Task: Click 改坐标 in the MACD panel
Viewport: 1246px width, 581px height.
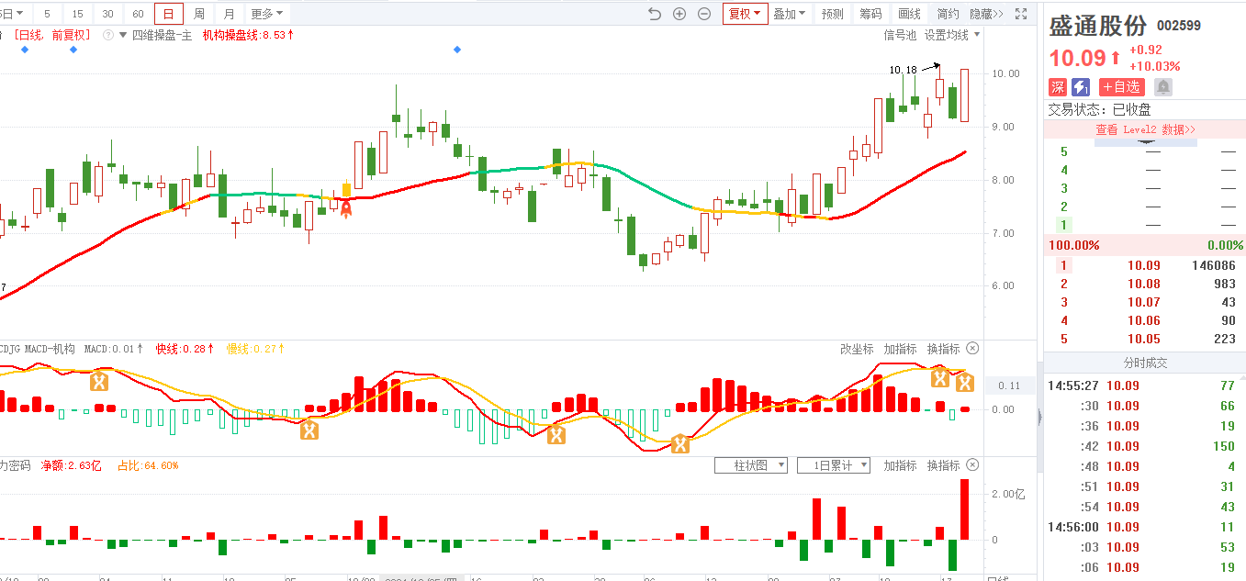Action: pyautogui.click(x=858, y=349)
